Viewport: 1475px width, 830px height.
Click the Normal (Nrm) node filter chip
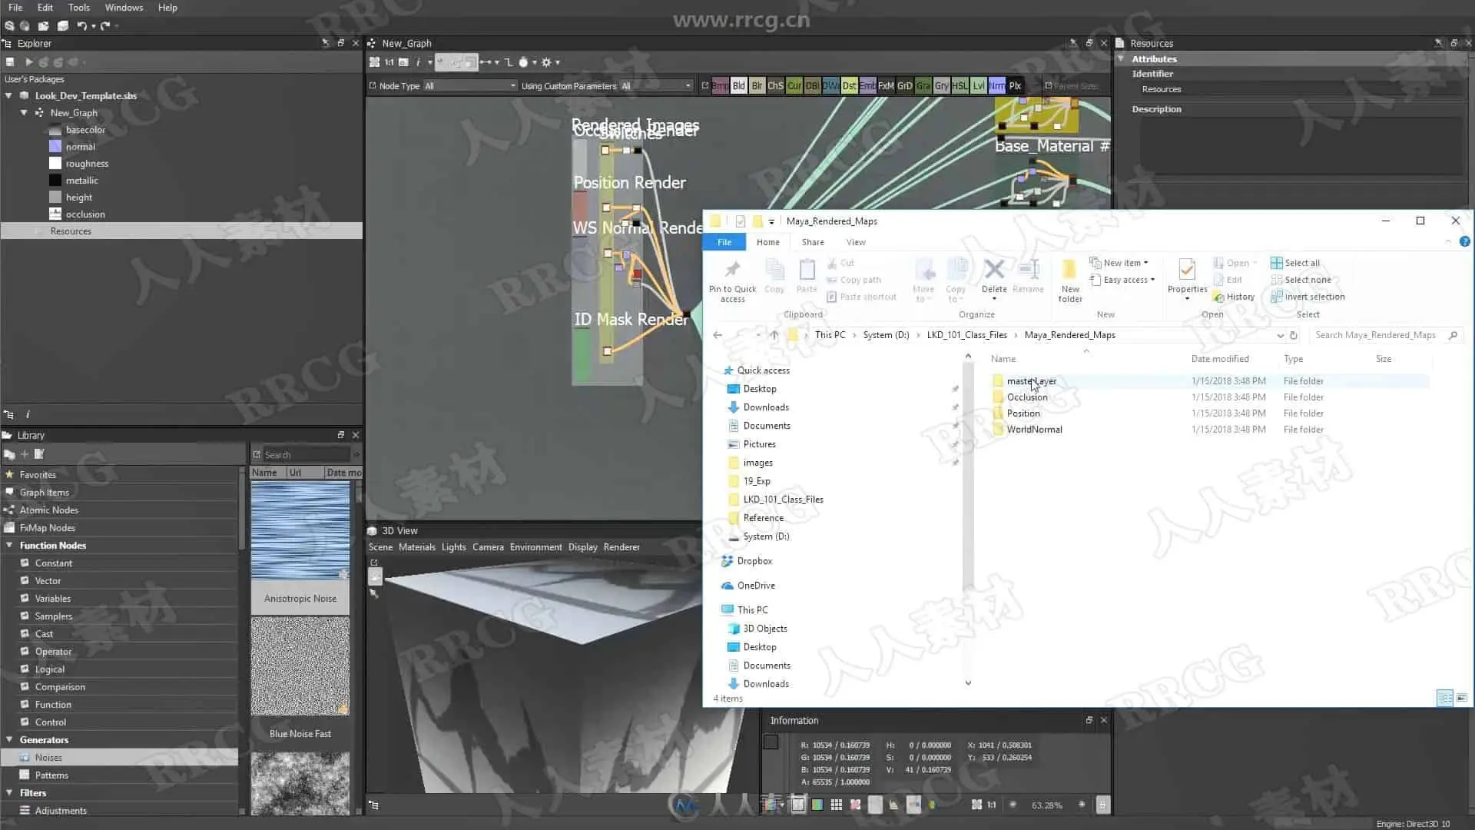pos(996,86)
